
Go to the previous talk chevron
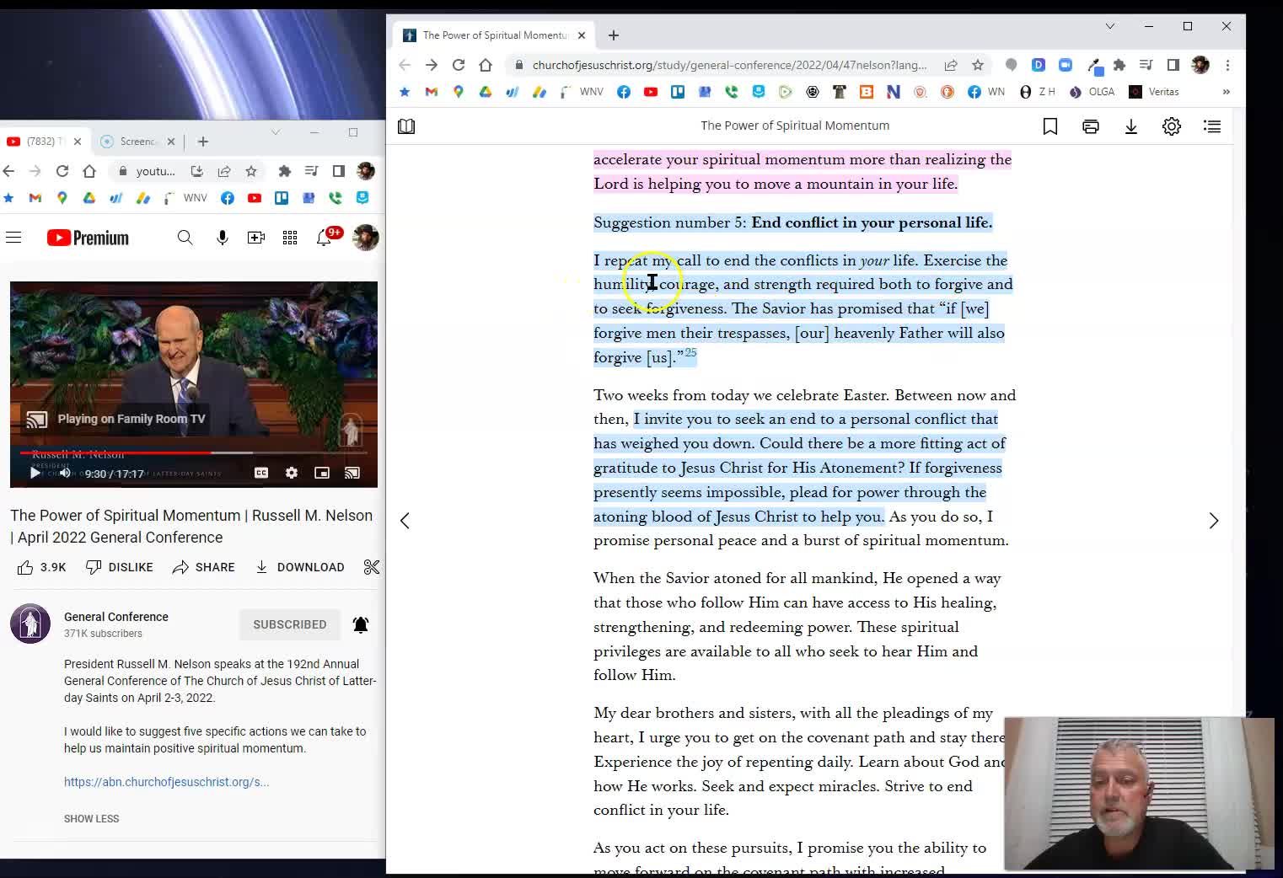(405, 521)
